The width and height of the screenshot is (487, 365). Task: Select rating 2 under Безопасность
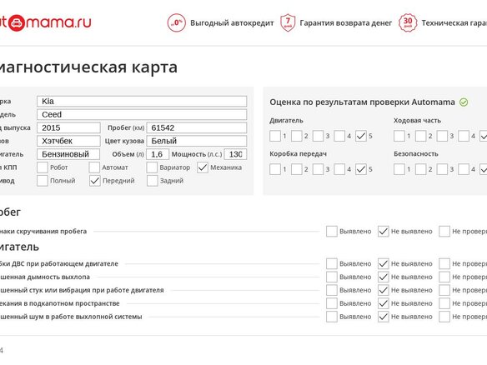421,169
